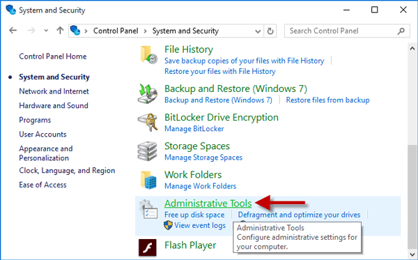The width and height of the screenshot is (418, 260).
Task: Click the Search Control Panel field
Action: tap(347, 31)
